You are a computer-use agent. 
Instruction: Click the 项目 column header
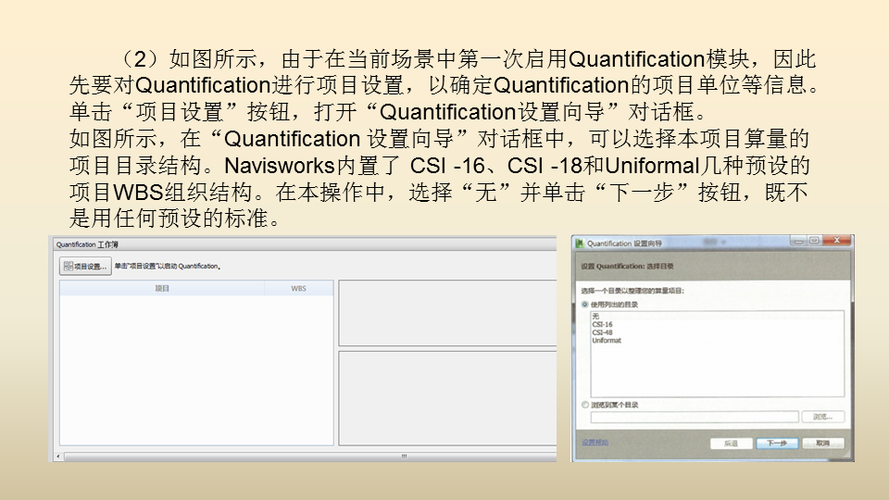pos(162,289)
